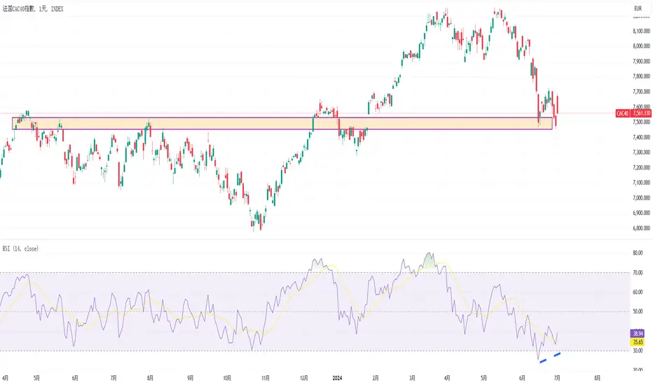Click the 80.00 RSI scale label
Viewport: 653px width, 385px height.
pyautogui.click(x=638, y=253)
